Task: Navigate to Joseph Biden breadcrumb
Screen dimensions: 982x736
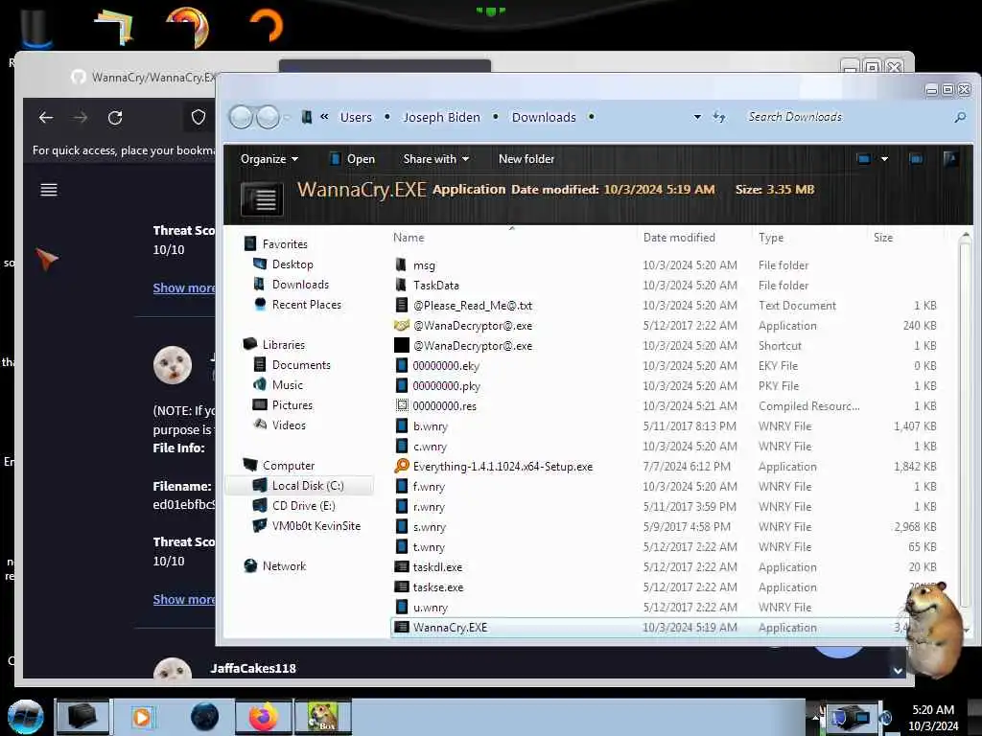Action: tap(441, 117)
